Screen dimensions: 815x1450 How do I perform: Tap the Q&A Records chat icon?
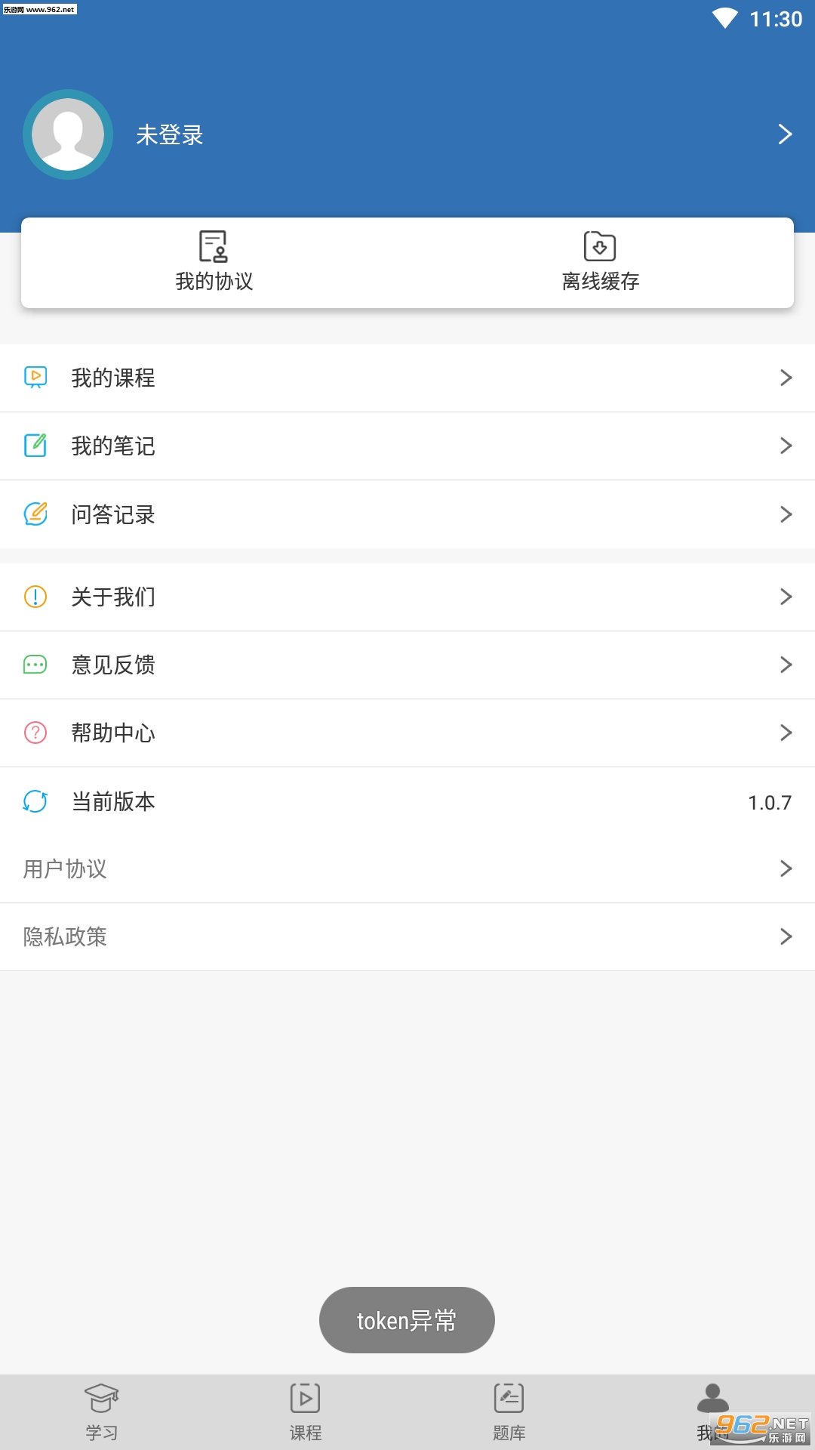click(x=35, y=514)
